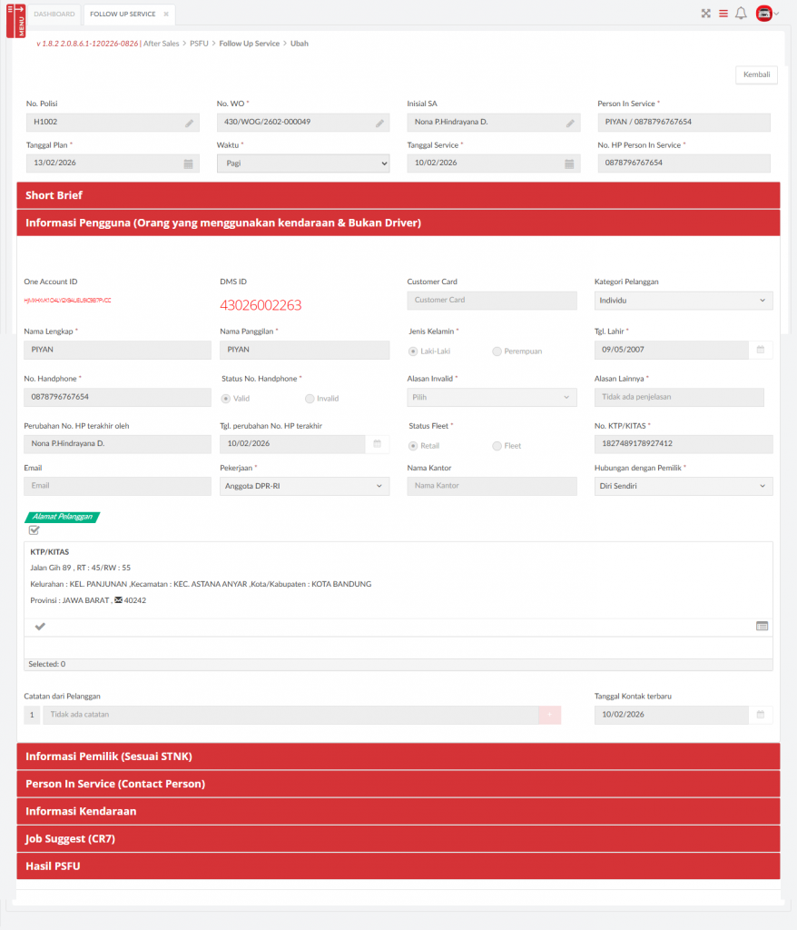Expand Informasi Pemilik (Sesuai STNK) section
This screenshot has width=797, height=930.
(x=398, y=757)
